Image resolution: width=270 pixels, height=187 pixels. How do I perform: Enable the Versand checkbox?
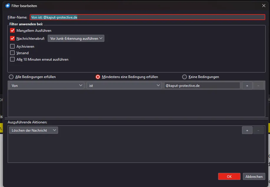pyautogui.click(x=12, y=53)
